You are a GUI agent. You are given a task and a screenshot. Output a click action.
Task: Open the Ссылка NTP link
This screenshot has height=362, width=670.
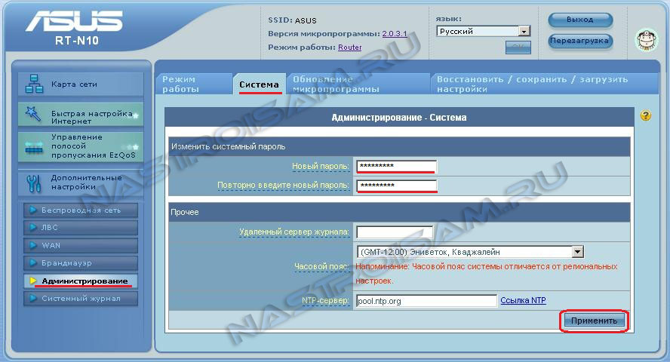[x=523, y=301]
